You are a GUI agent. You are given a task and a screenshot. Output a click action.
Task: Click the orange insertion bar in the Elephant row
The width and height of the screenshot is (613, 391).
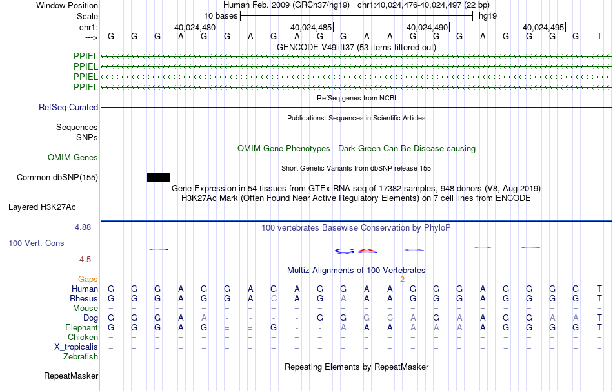click(403, 327)
